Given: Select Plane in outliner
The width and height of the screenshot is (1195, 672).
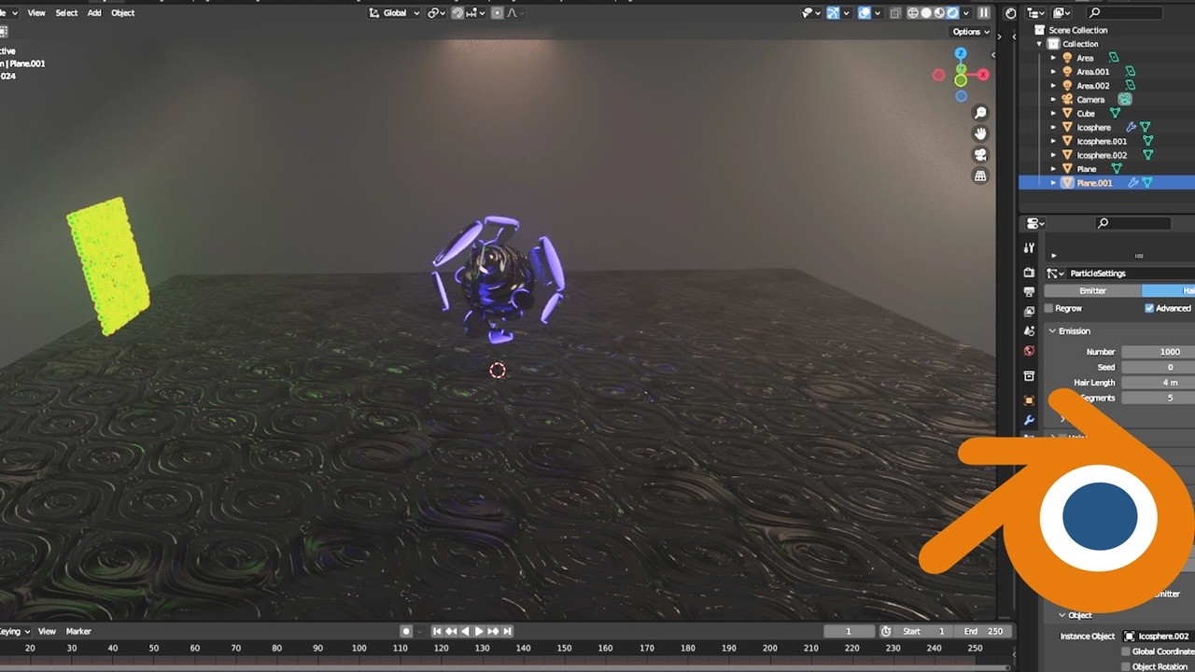Looking at the screenshot, I should click(x=1087, y=169).
